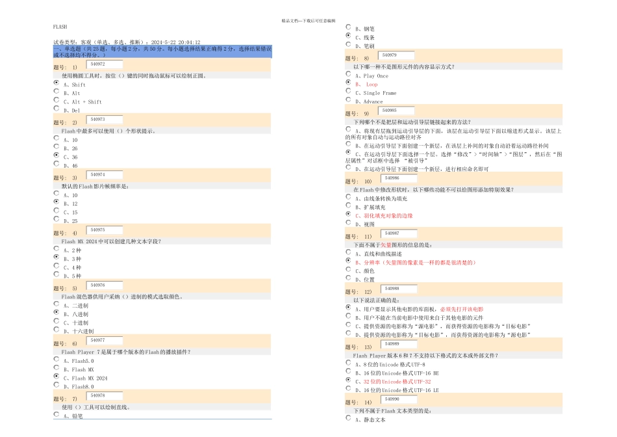Choose the red B、Loop radio option
Screen dimensions: 617x437
pos(348,82)
